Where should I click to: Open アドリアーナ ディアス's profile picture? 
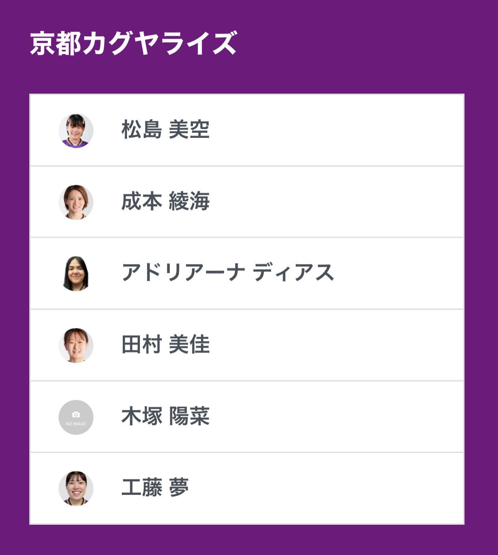click(x=76, y=274)
